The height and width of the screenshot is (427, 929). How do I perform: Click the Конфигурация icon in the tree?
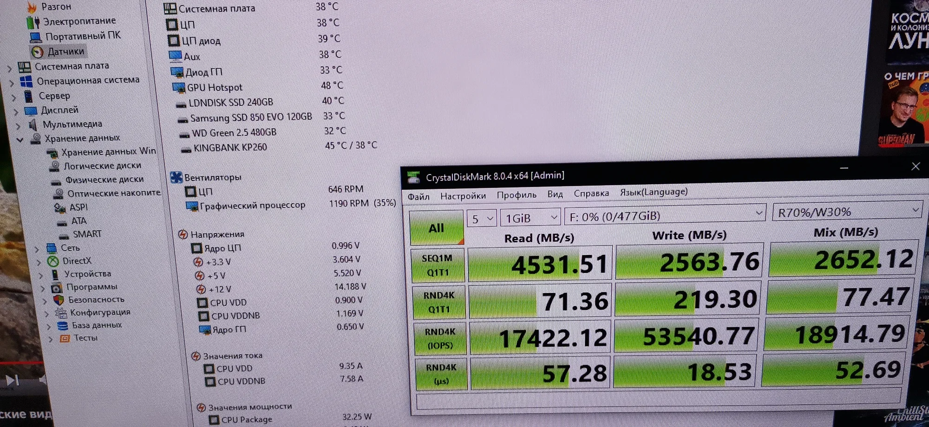pyautogui.click(x=61, y=313)
